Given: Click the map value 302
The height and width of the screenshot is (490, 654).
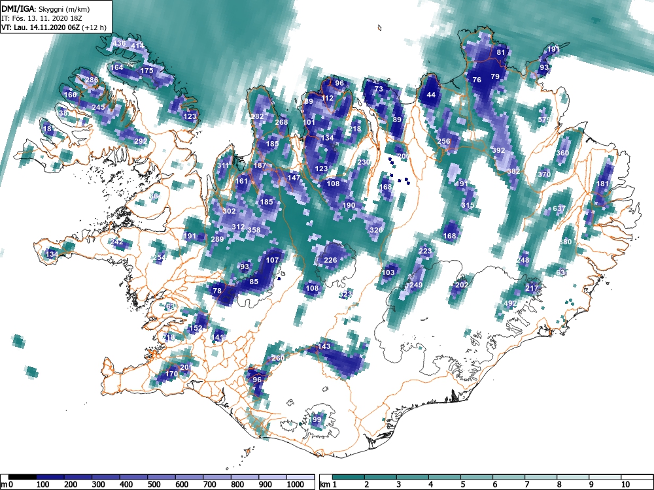Looking at the screenshot, I should (229, 211).
